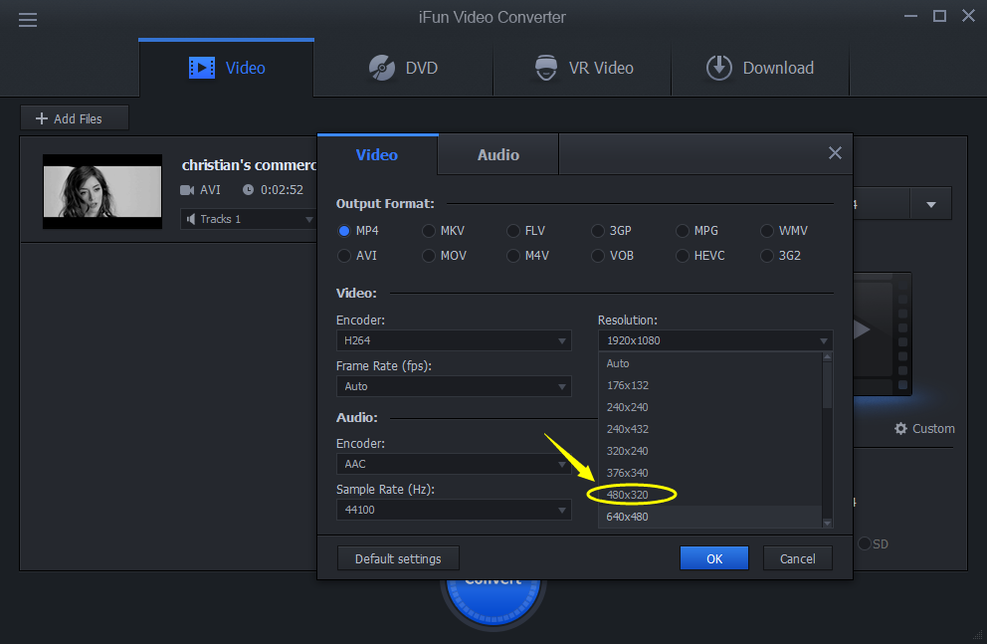Click Default settings button
Viewport: 987px width, 644px height.
[398, 558]
